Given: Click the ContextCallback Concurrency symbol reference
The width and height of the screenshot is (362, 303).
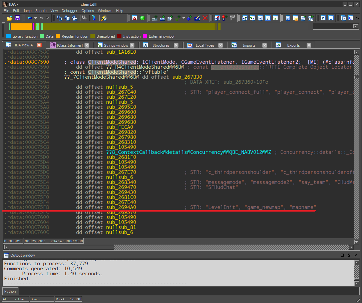Looking at the screenshot, I should point(189,152).
